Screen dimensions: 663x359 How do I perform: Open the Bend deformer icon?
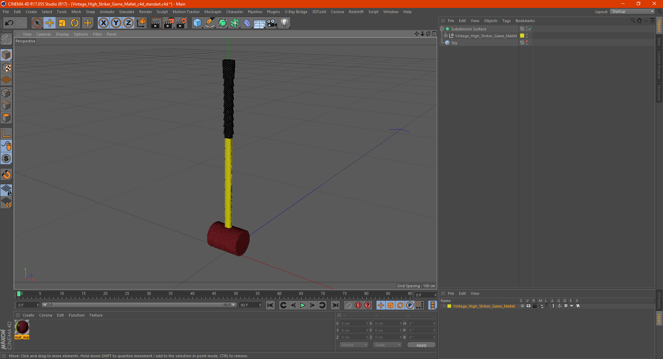[247, 23]
